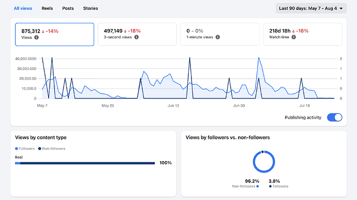This screenshot has height=200, width=357.
Task: Click the followers vs non-followers donut chart
Action: pyautogui.click(x=264, y=162)
